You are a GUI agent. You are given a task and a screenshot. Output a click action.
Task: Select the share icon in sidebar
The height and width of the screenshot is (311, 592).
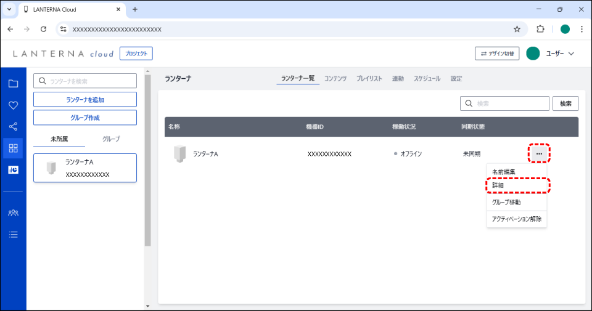click(x=13, y=127)
